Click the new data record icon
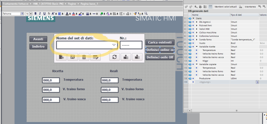The width and height of the screenshot is (267, 124). coord(62,57)
